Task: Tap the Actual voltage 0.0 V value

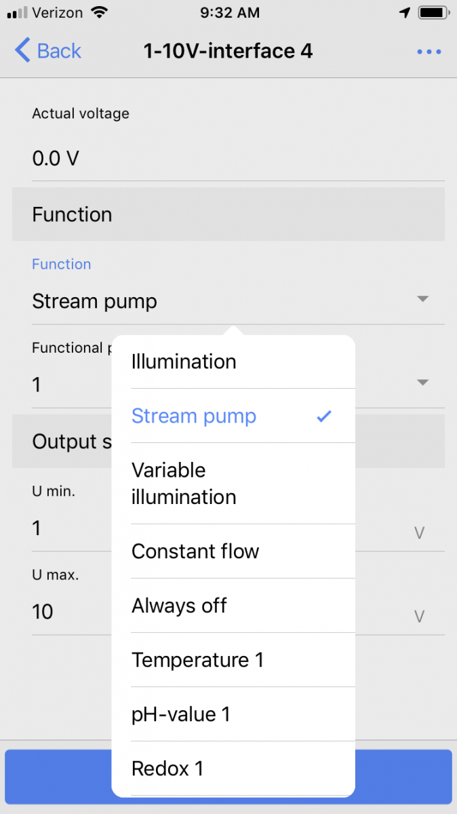Action: tap(56, 159)
